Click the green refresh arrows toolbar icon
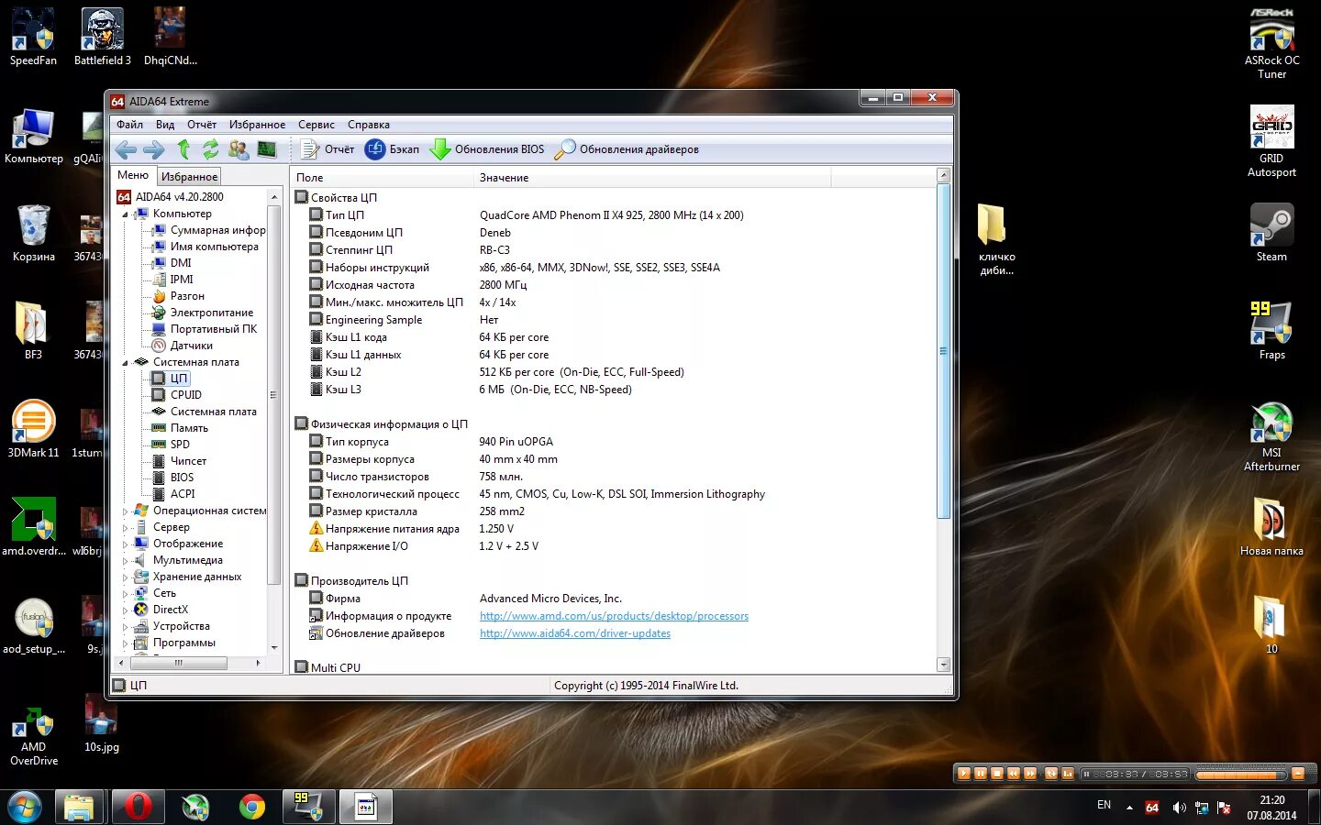This screenshot has width=1321, height=825. point(211,148)
